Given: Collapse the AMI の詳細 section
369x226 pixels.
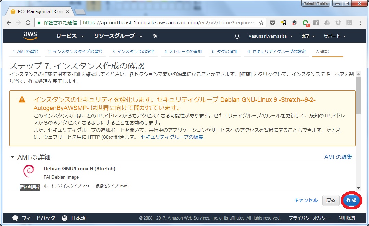Looking at the screenshot, I should coord(12,157).
